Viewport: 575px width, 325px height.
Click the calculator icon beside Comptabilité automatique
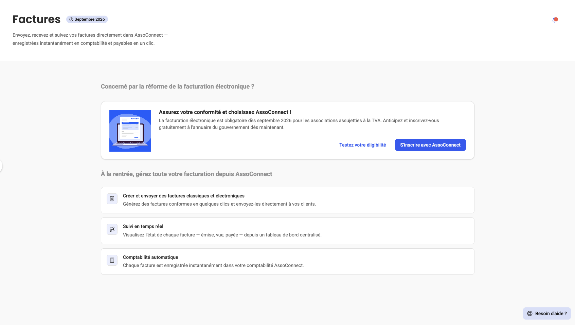[x=112, y=260]
